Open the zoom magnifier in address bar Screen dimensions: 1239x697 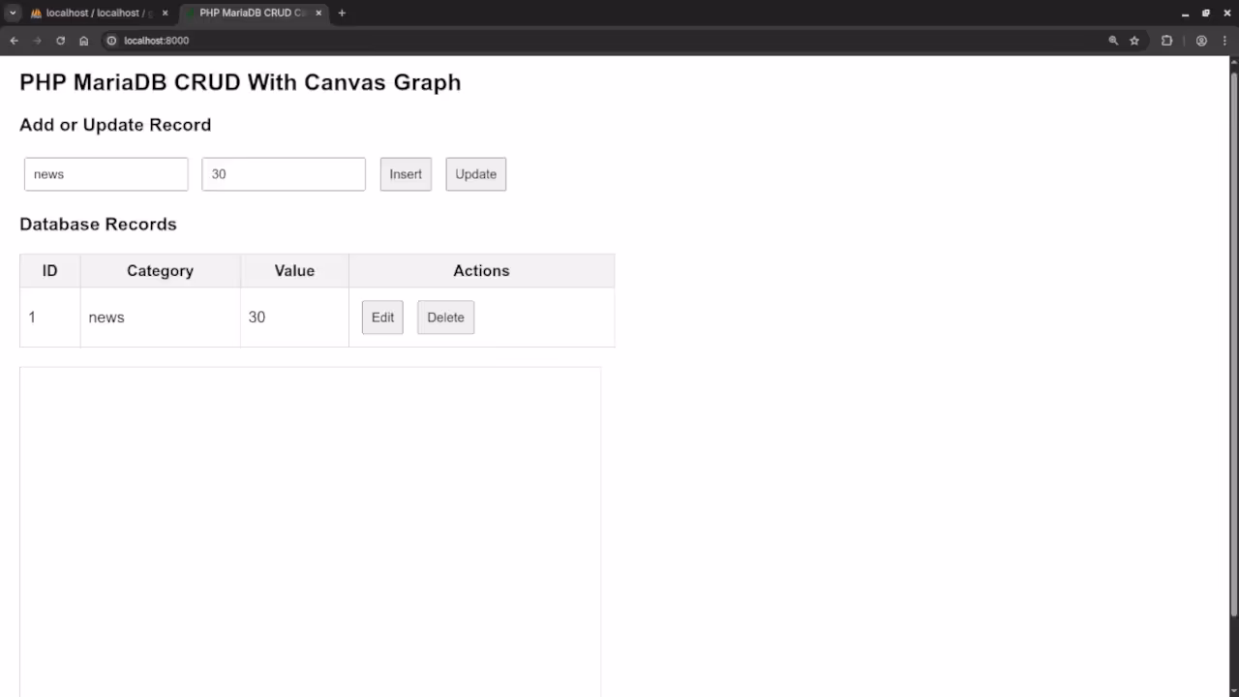click(x=1113, y=41)
